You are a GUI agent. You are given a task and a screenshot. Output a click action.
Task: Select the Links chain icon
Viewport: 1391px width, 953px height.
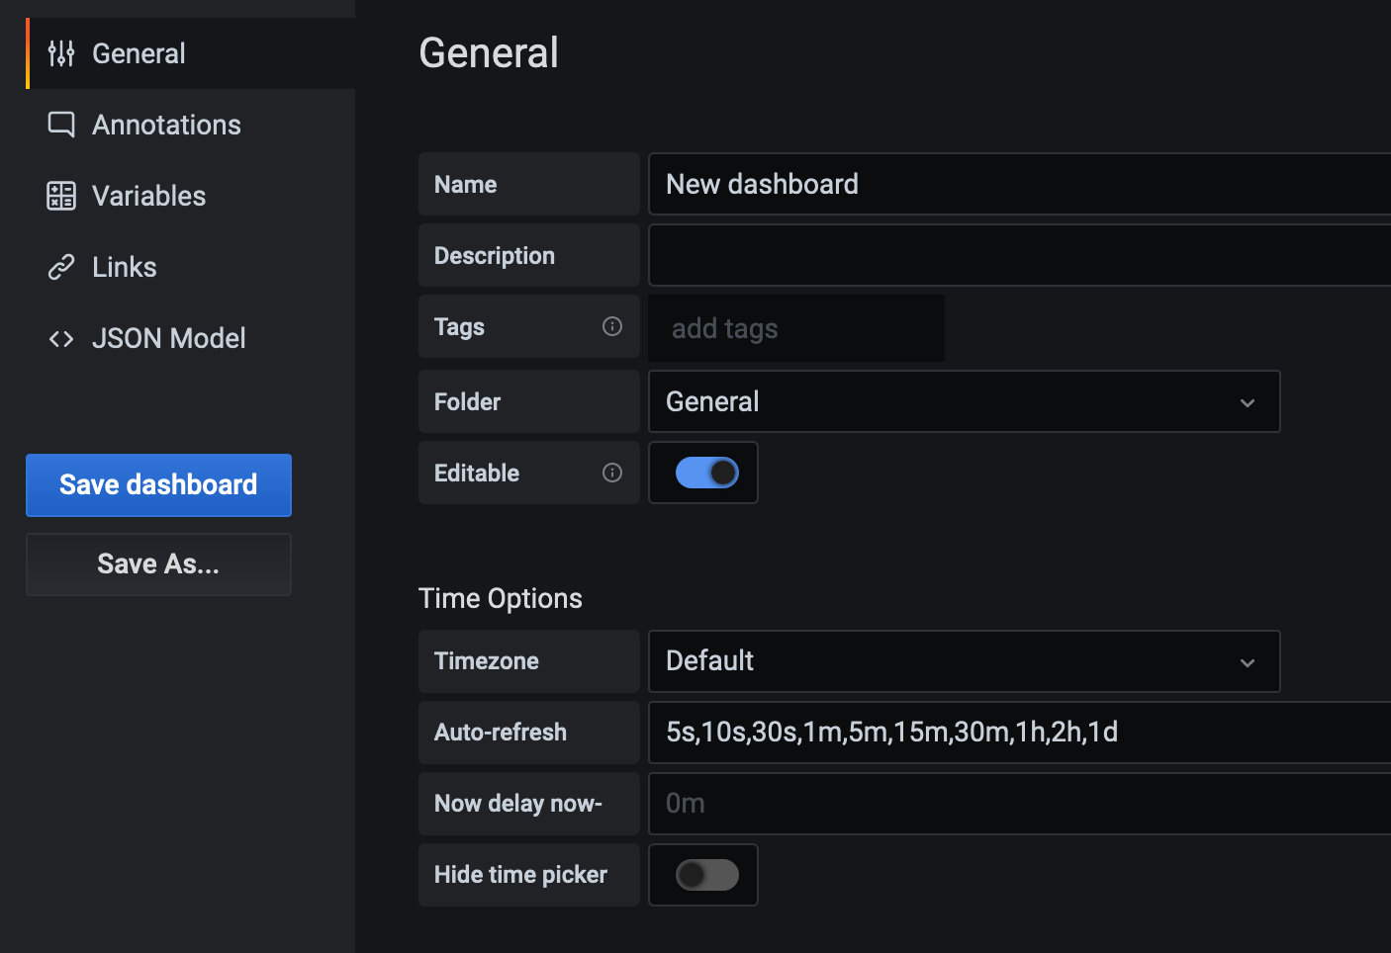click(x=60, y=267)
